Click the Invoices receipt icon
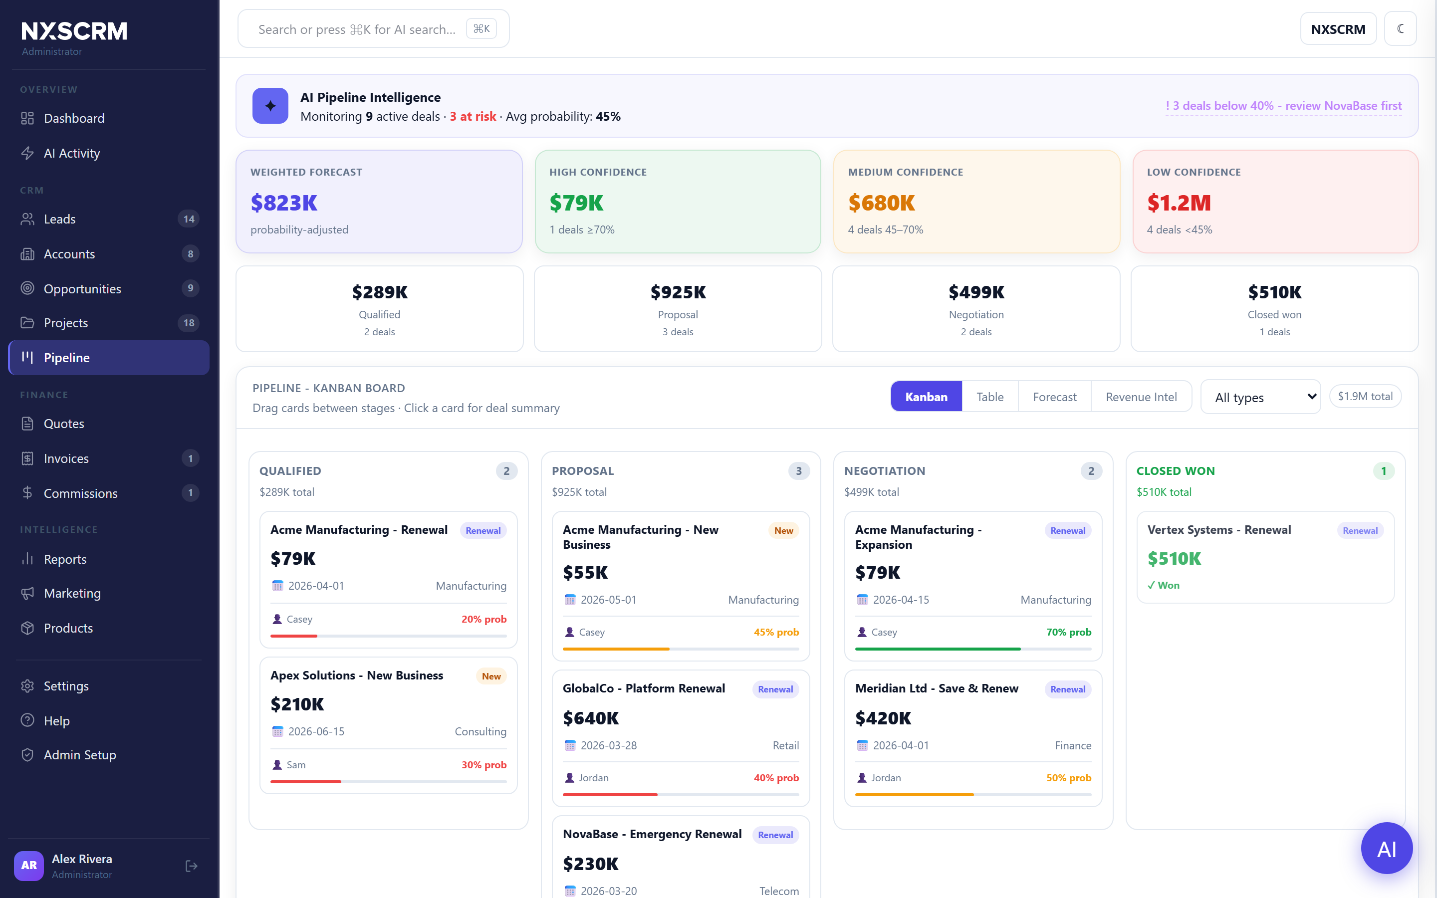The width and height of the screenshot is (1437, 898). [x=27, y=458]
